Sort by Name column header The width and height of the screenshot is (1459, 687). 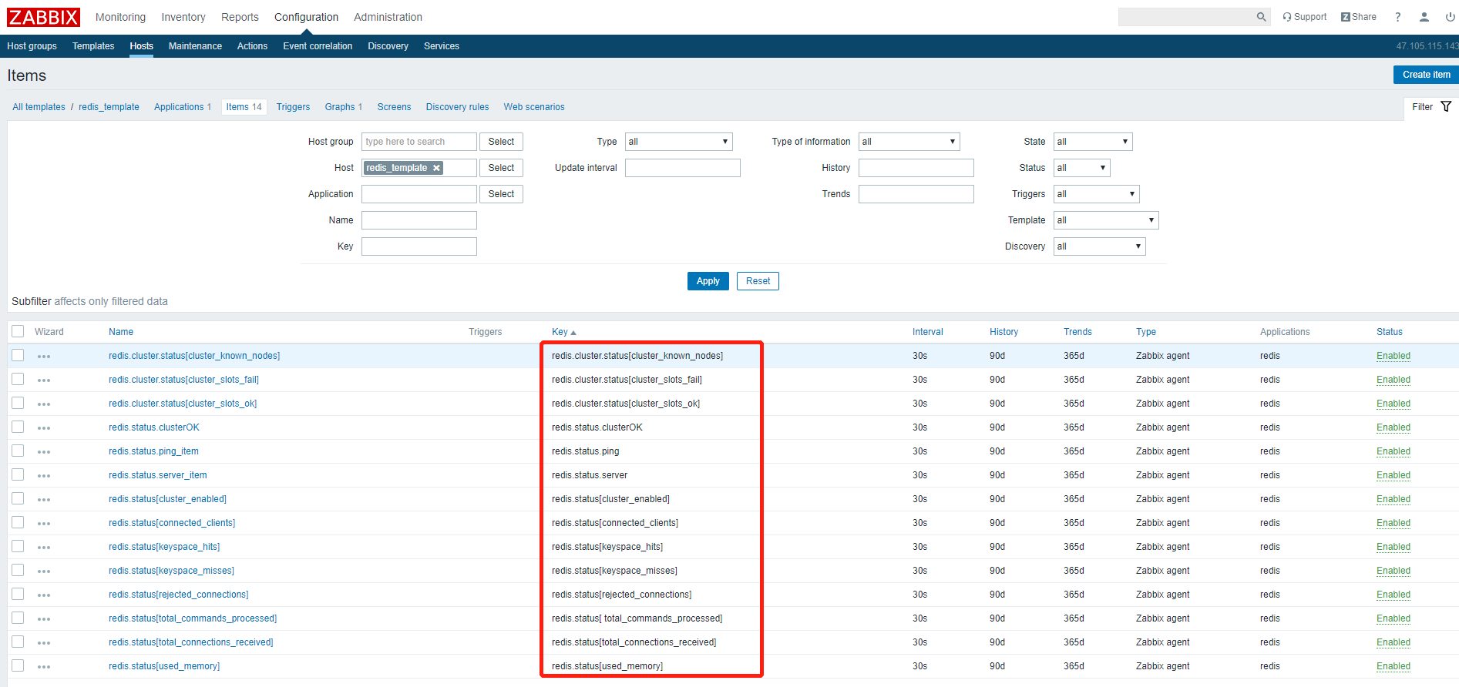pos(121,332)
